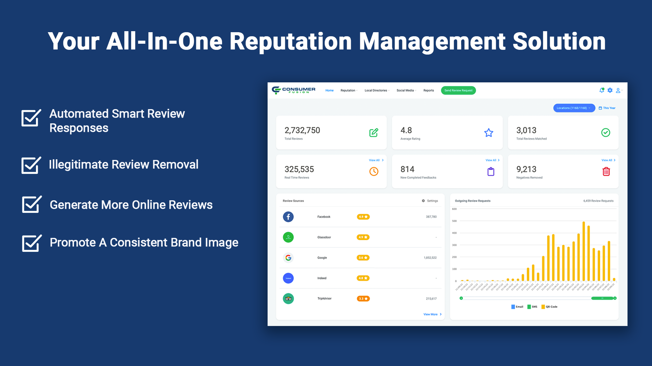Screen dimensions: 652x366
Task: Click TripAdvisor's 215,617 review count
Action: pyautogui.click(x=431, y=299)
